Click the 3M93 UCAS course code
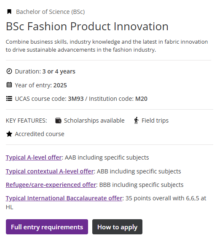 [76, 99]
